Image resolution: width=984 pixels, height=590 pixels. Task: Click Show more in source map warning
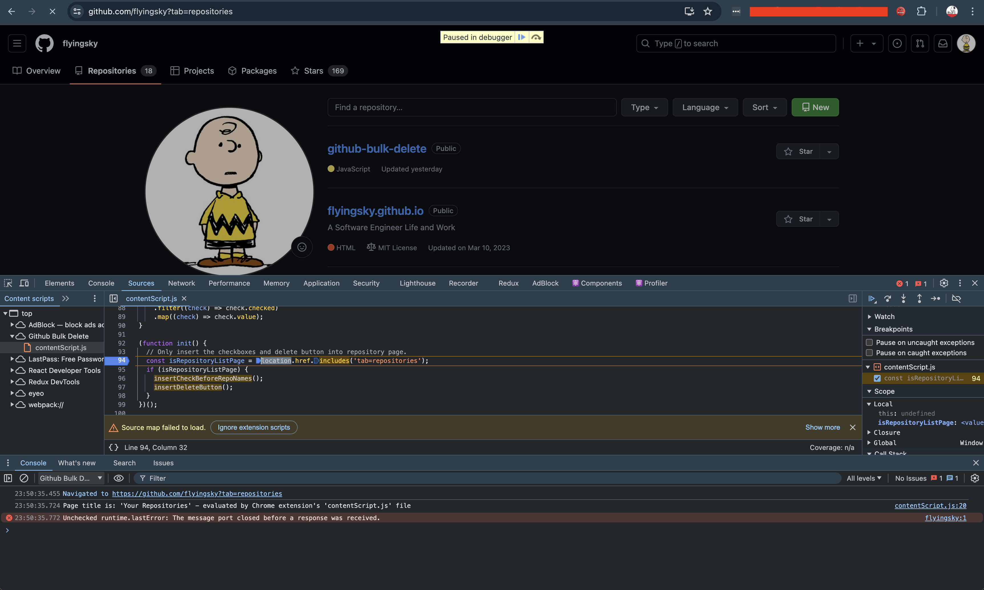click(x=822, y=427)
